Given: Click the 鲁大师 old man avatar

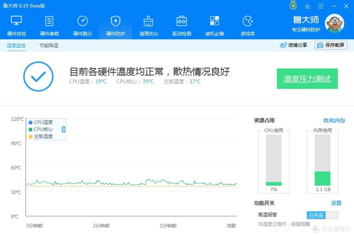Looking at the screenshot, I should 334,24.
